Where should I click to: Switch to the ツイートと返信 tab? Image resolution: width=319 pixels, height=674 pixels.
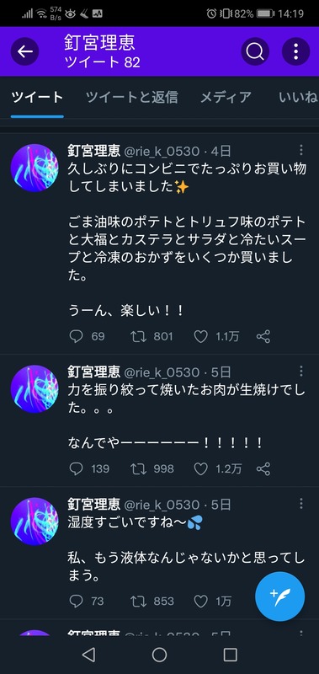pyautogui.click(x=132, y=97)
